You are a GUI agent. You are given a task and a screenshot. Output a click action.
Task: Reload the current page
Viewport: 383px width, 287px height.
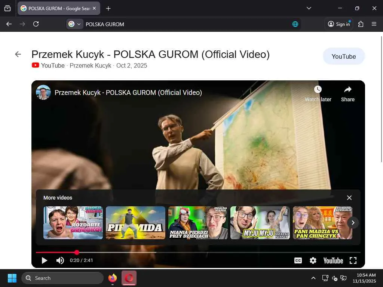click(x=36, y=24)
